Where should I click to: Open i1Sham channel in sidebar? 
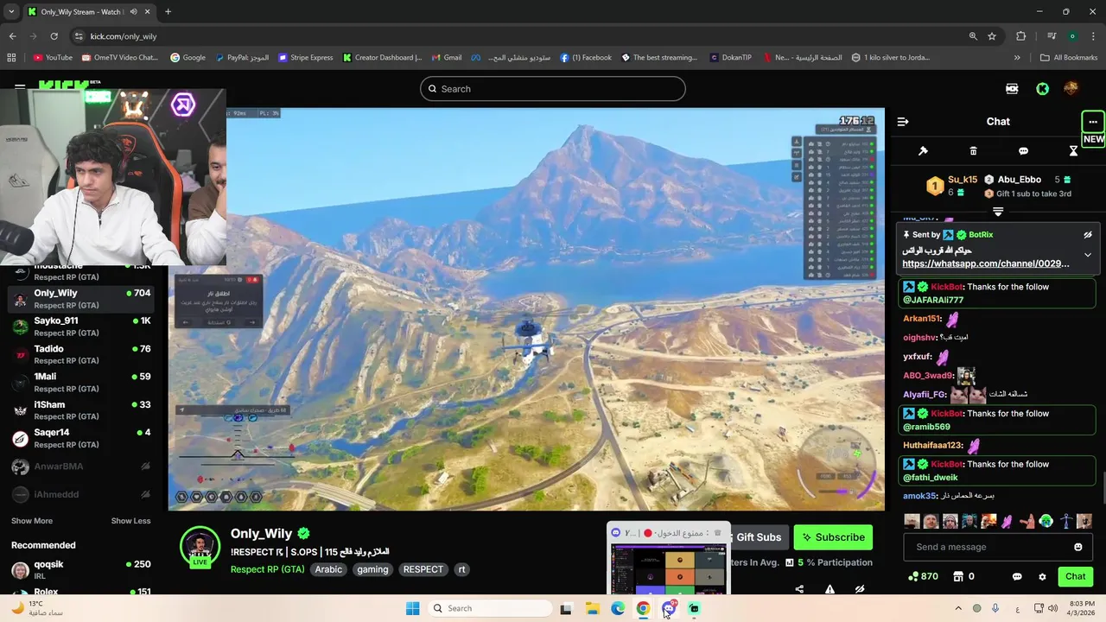[x=82, y=410]
